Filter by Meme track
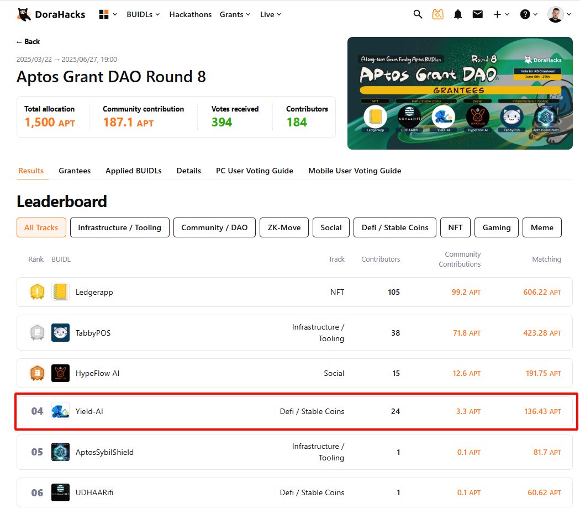 542,227
